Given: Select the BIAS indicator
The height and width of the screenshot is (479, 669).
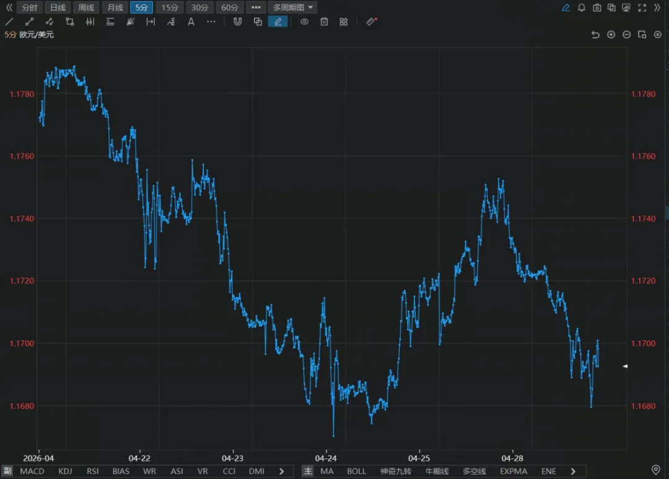Looking at the screenshot, I should pyautogui.click(x=121, y=472).
